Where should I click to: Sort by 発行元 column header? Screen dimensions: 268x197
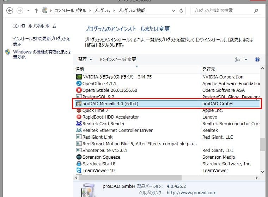[230, 69]
